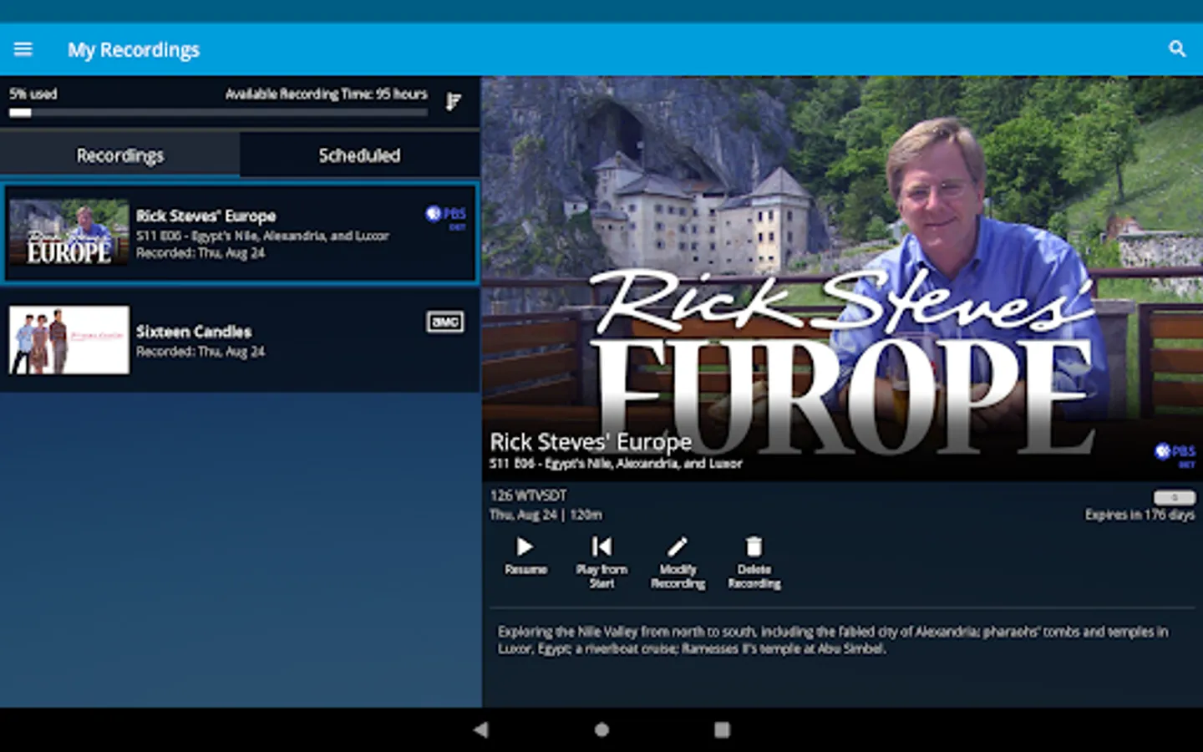Modify the recording with the pencil icon
Viewport: 1203px width, 752px height.
(678, 561)
